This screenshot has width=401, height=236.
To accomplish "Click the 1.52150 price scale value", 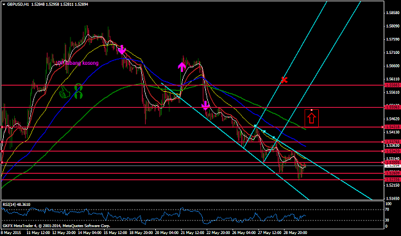I will (393, 185).
